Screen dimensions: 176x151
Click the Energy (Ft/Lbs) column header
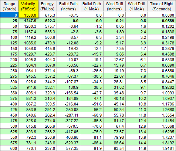point(47,6)
